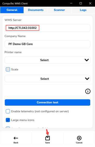This screenshot has width=95, height=147.
Task: Click into the WMS Server address field
Action: (x=47, y=28)
